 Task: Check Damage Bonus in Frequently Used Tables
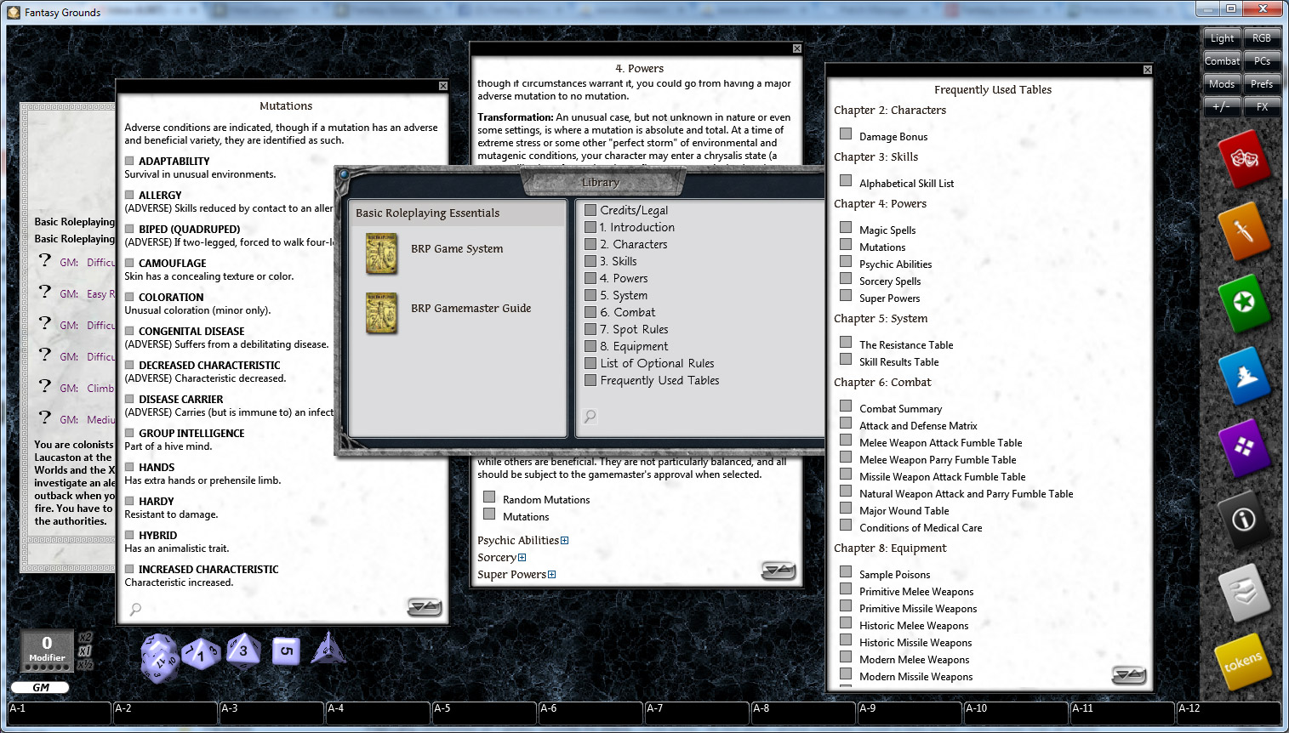click(846, 134)
